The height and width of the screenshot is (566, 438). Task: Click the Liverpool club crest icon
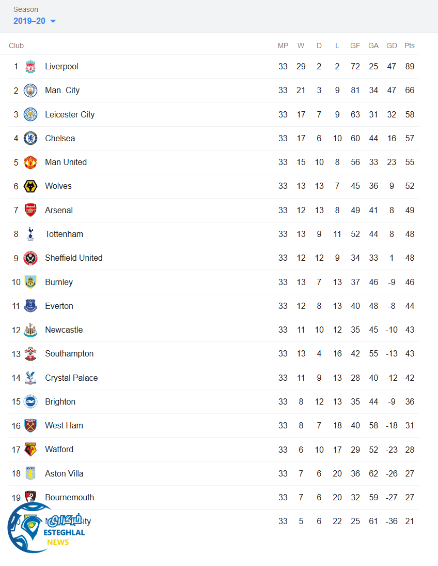30,67
